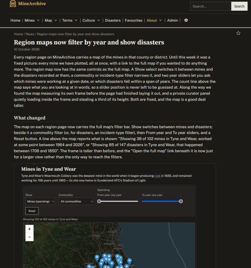The height and width of the screenshot is (268, 251).
Task: Click the Reset filter button
Action: pyautogui.click(x=32, y=211)
